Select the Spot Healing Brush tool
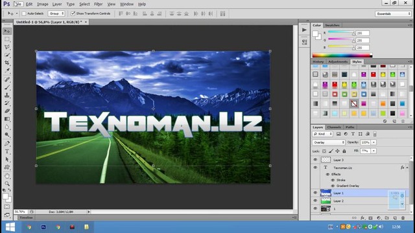 click(7, 79)
